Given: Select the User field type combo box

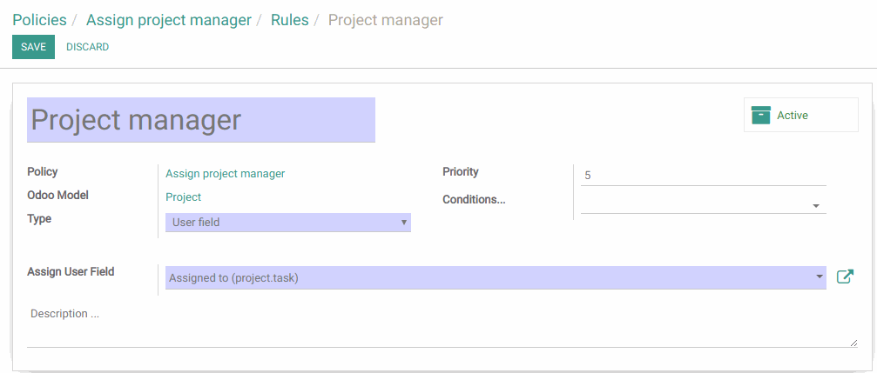Looking at the screenshot, I should pyautogui.click(x=288, y=223).
